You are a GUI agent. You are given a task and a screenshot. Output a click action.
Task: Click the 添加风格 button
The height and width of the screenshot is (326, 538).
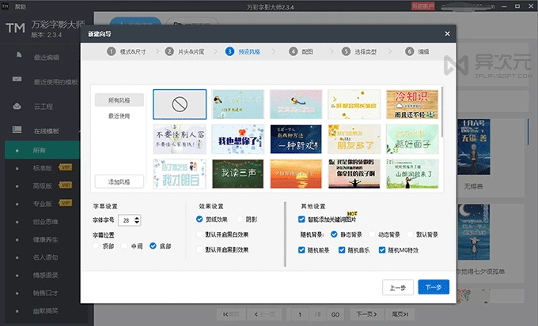click(x=119, y=182)
